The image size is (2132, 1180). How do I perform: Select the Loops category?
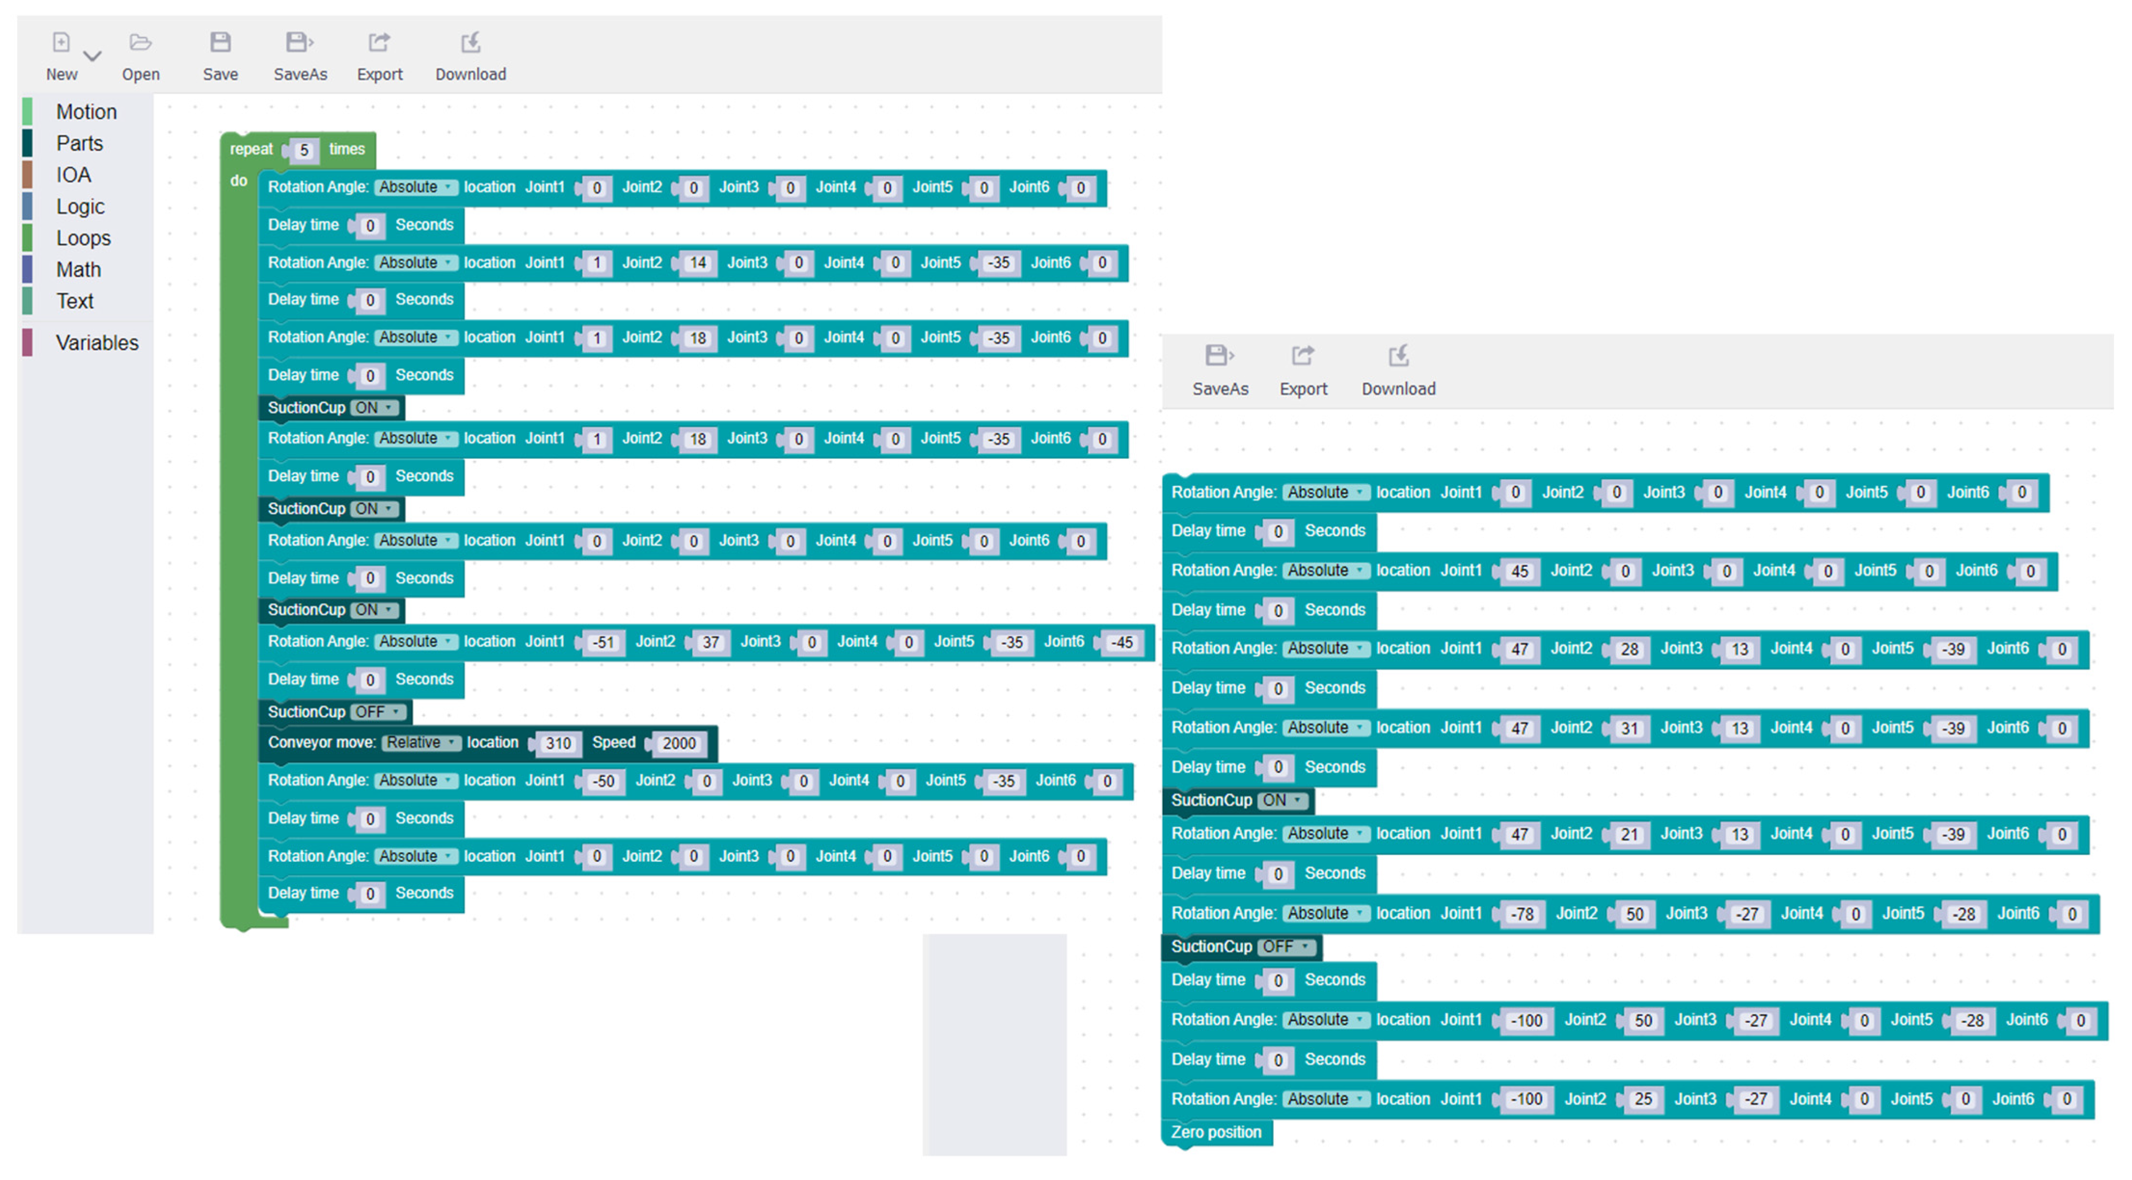(x=83, y=238)
